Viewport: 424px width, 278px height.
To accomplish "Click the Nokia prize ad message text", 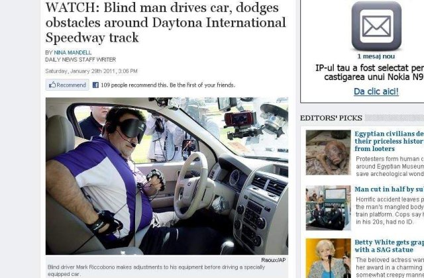I will coord(370,72).
